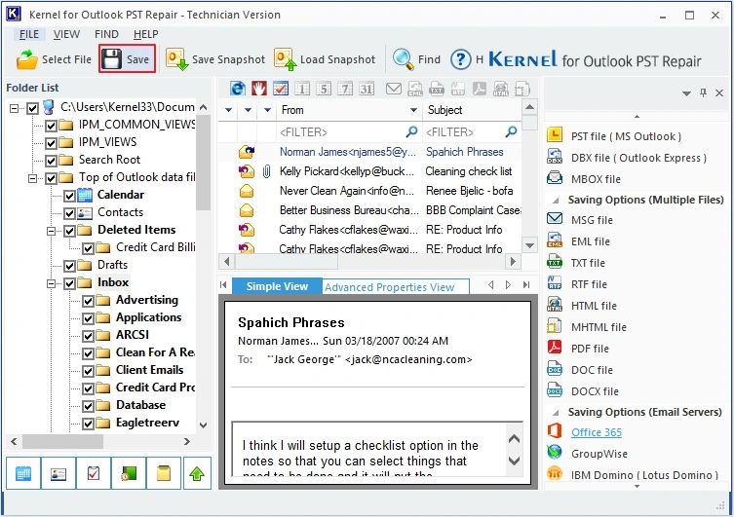The width and height of the screenshot is (734, 517).
Task: Select the 5-day calendar view icon
Action: 324,88
